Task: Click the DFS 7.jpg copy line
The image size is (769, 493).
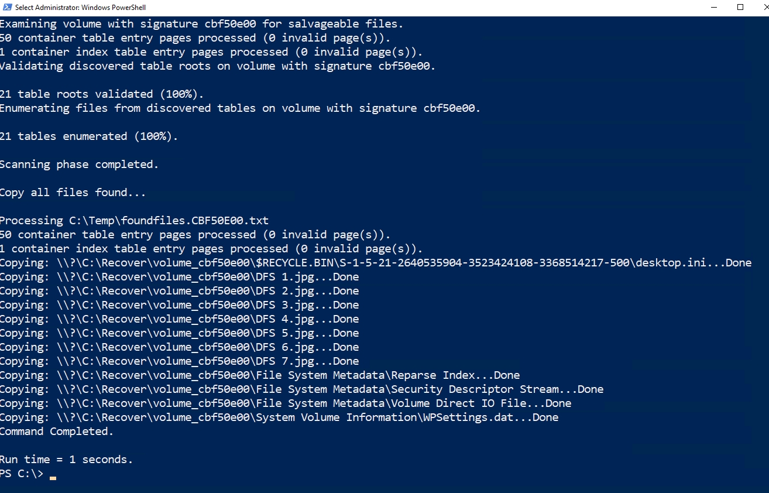Action: pyautogui.click(x=179, y=361)
